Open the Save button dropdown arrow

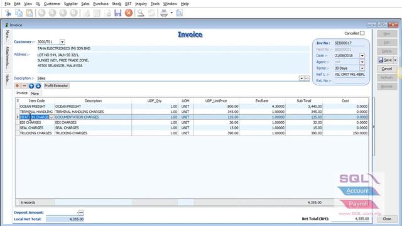pyautogui.click(x=395, y=60)
